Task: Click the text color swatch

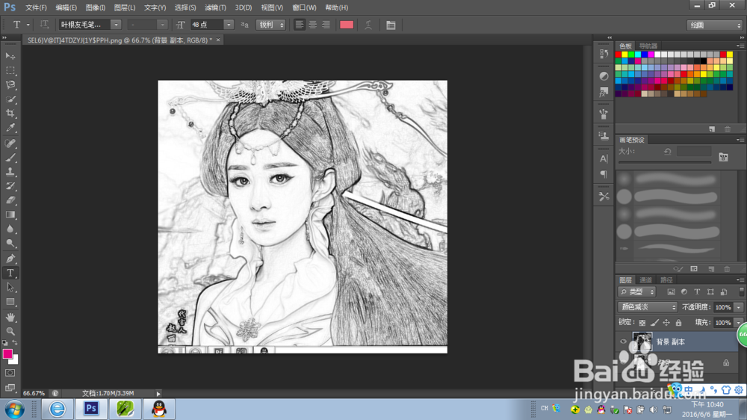Action: tap(347, 25)
